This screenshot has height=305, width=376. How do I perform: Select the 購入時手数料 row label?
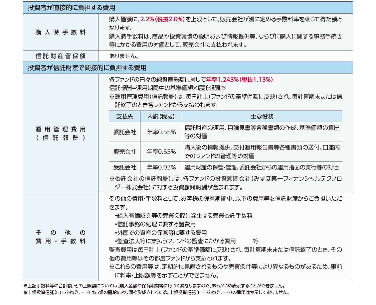tap(61, 32)
